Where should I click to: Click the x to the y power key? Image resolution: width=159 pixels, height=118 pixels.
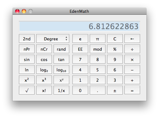click(61, 80)
